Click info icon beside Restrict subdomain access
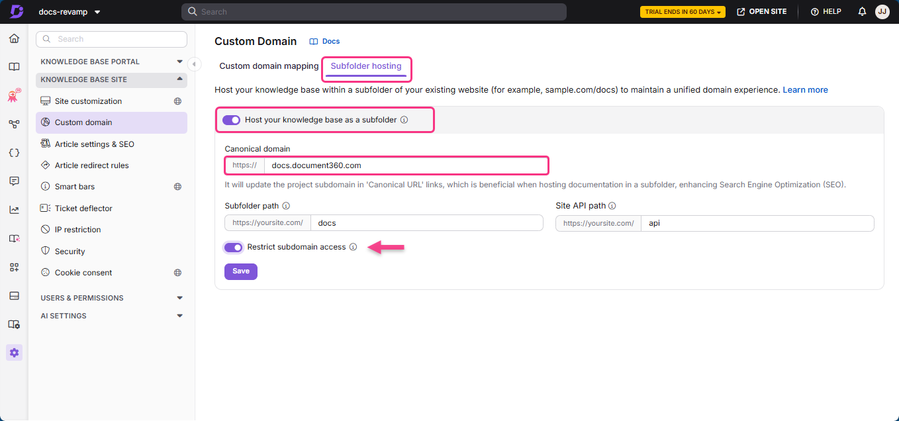 pos(354,247)
